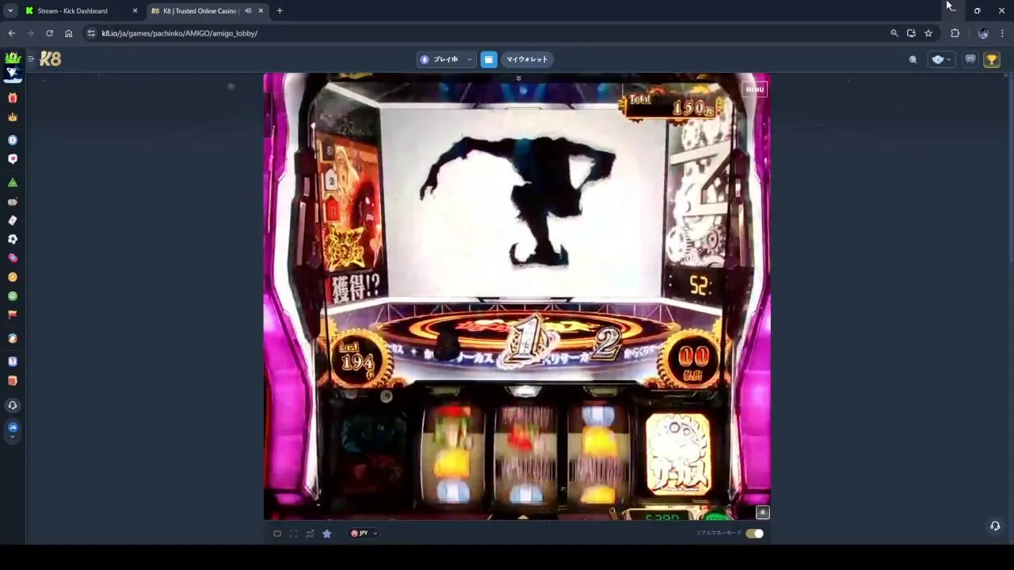Image resolution: width=1014 pixels, height=570 pixels.
Task: Click the red dice sidebar icon
Action: [13, 381]
